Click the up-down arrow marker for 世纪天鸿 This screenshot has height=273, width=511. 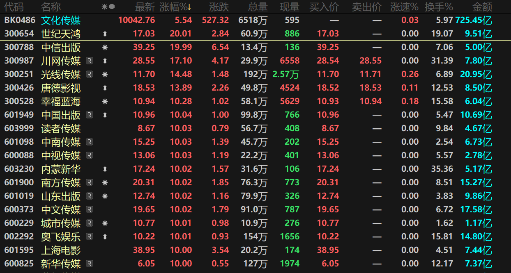point(105,34)
